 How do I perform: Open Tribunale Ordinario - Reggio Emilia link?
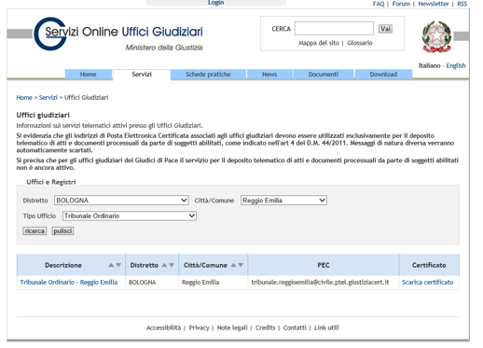pos(69,282)
